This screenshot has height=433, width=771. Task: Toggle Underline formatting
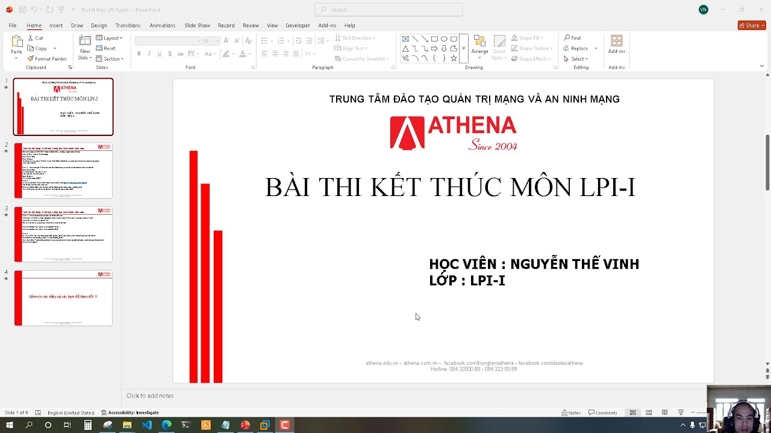point(159,54)
